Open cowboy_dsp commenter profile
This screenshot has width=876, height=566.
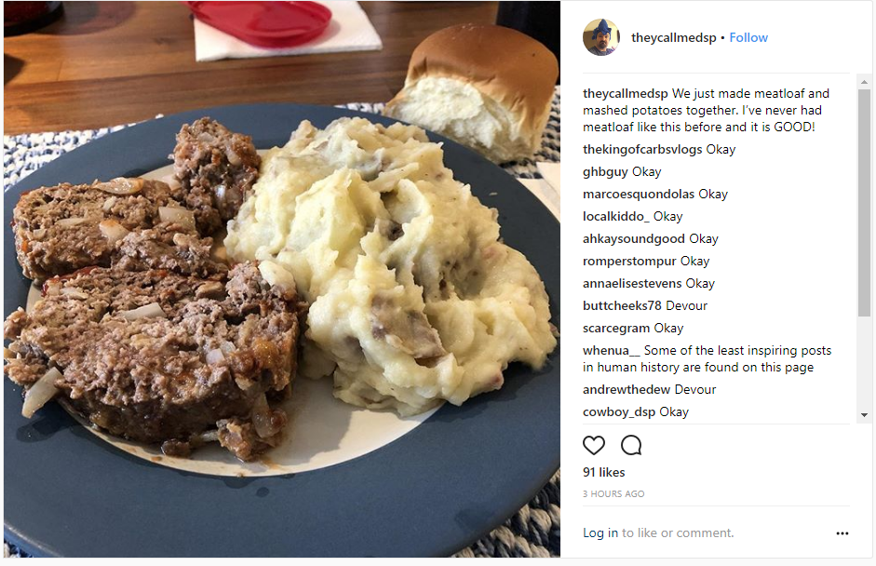pos(618,412)
